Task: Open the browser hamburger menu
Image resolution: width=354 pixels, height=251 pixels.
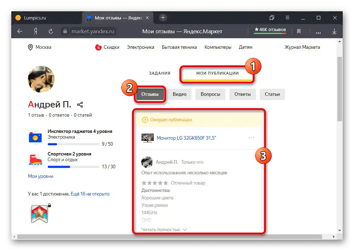Action: click(287, 18)
